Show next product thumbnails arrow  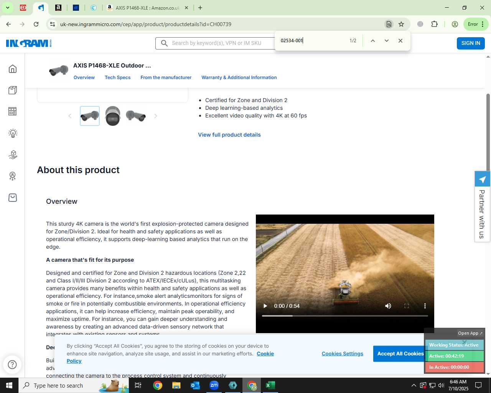155,116
